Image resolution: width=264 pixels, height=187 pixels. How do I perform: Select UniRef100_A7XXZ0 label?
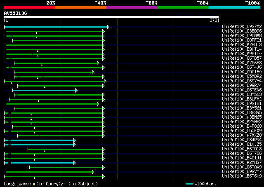(242, 136)
